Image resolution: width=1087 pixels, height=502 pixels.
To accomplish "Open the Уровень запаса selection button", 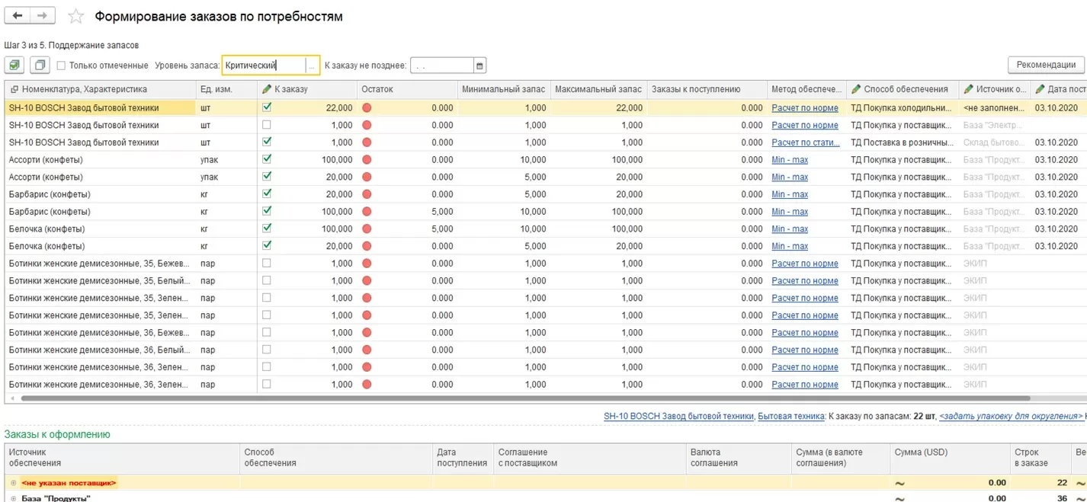I will (312, 66).
